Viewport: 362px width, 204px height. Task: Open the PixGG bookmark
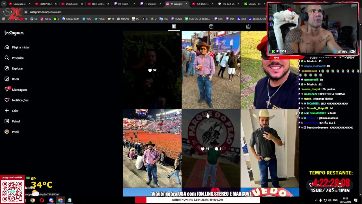point(100,19)
